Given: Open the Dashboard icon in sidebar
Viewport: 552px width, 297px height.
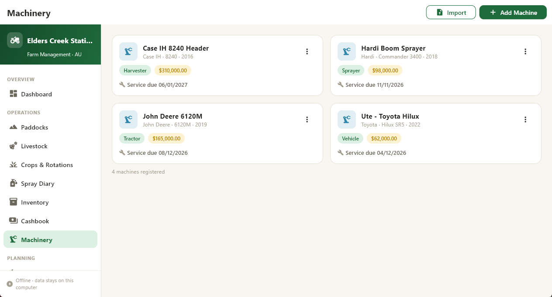Looking at the screenshot, I should tap(13, 94).
